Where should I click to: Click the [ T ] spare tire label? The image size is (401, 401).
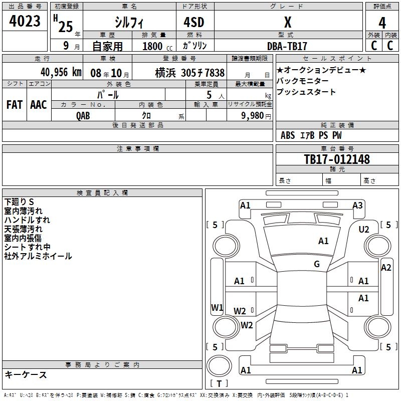click(x=219, y=383)
